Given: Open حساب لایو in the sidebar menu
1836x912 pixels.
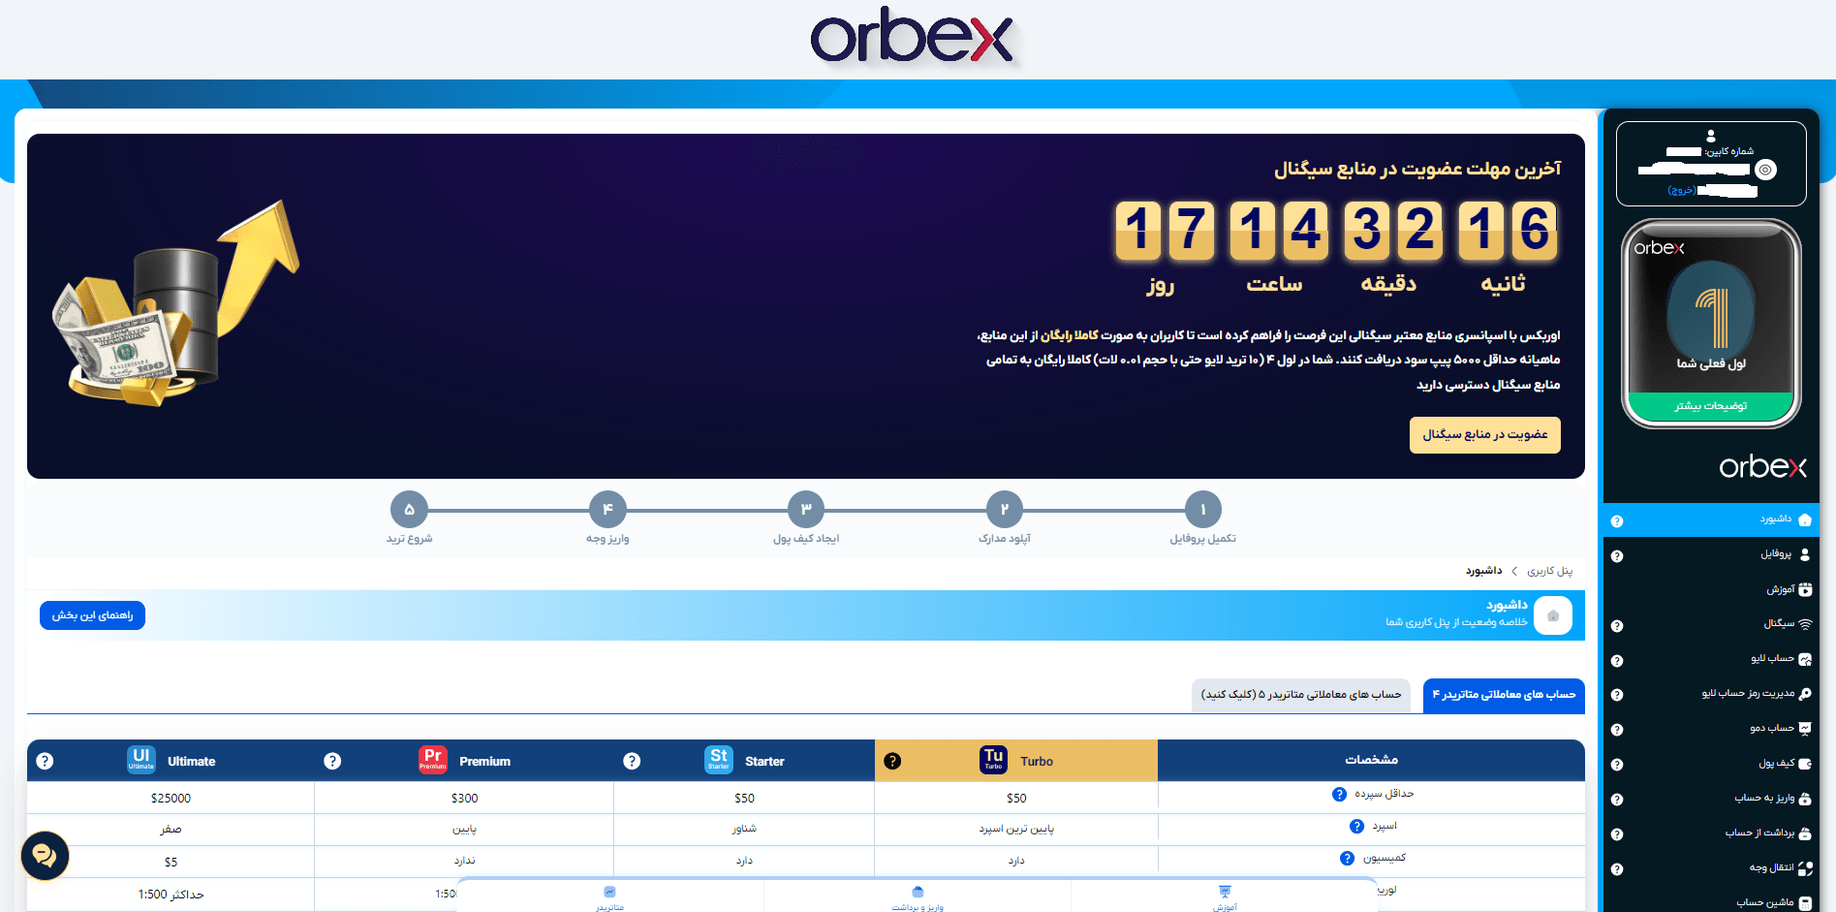Looking at the screenshot, I should click(1711, 659).
